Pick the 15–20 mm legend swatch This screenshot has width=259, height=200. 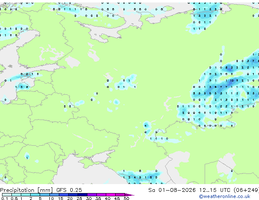[63, 195]
